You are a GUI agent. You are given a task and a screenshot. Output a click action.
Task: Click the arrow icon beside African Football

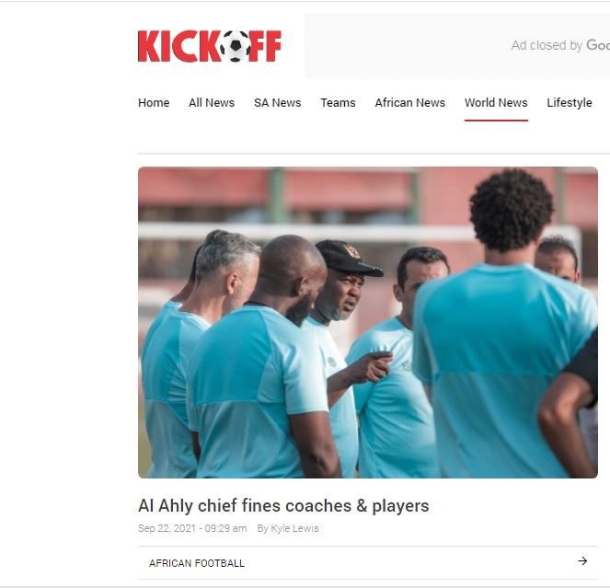582,560
